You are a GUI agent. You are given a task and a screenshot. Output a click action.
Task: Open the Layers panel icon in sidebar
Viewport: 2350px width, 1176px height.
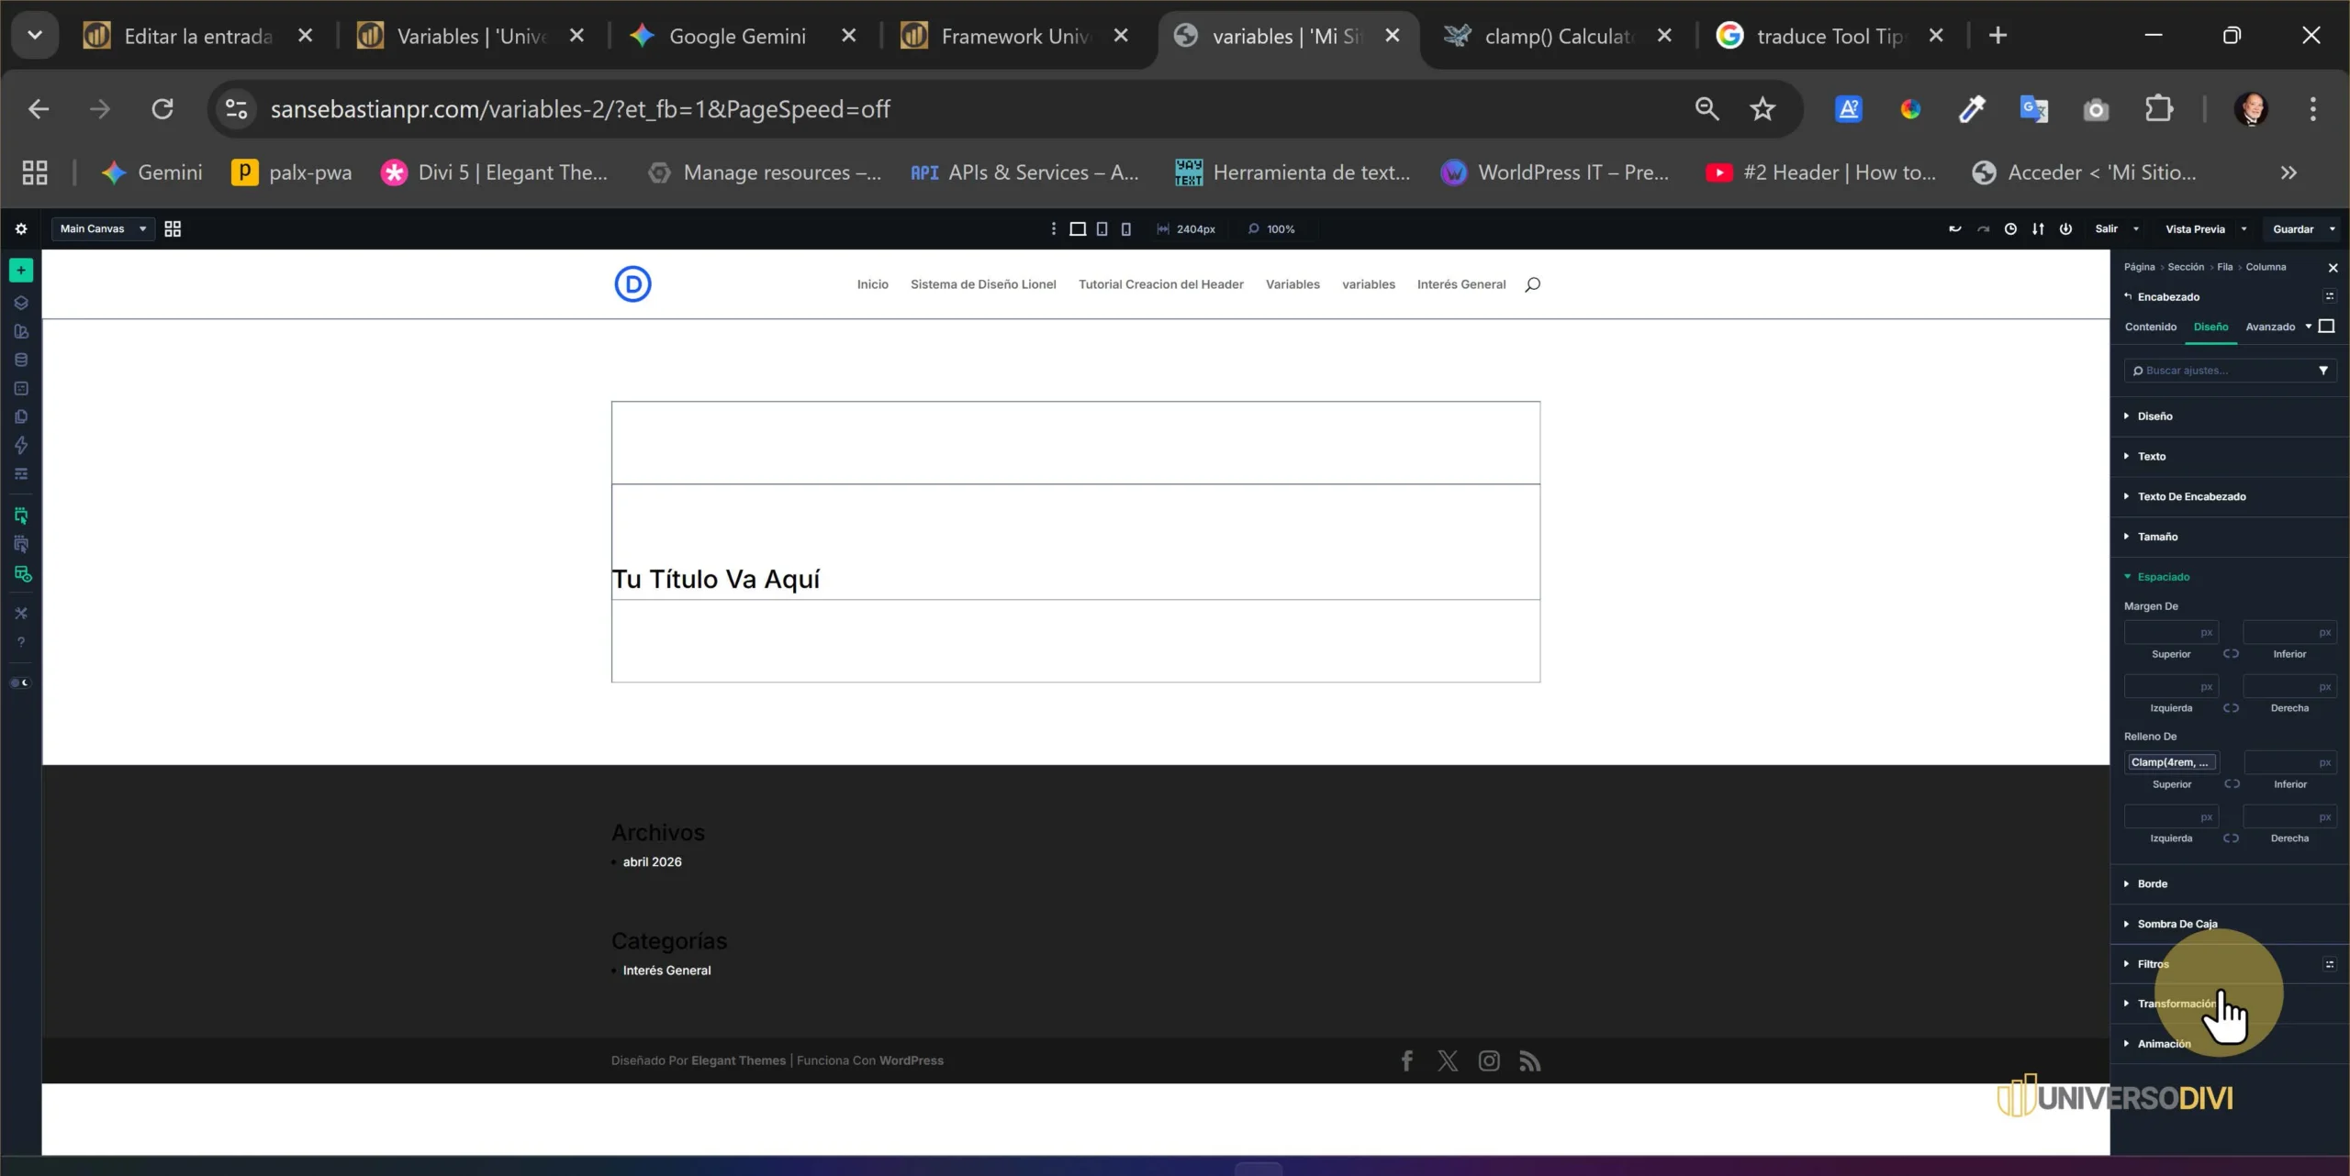21,303
